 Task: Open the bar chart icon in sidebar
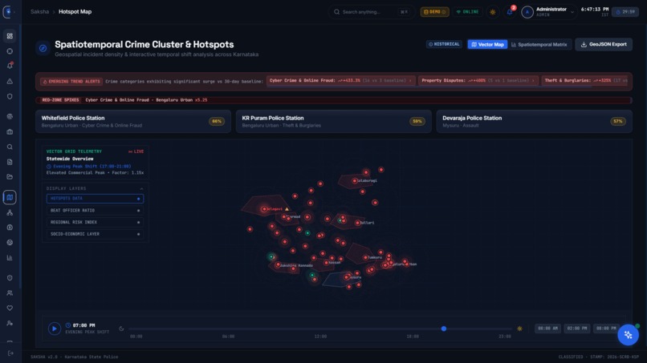coord(10,258)
